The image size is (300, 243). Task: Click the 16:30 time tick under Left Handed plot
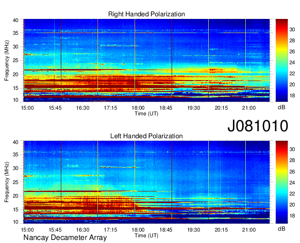pyautogui.click(x=82, y=230)
